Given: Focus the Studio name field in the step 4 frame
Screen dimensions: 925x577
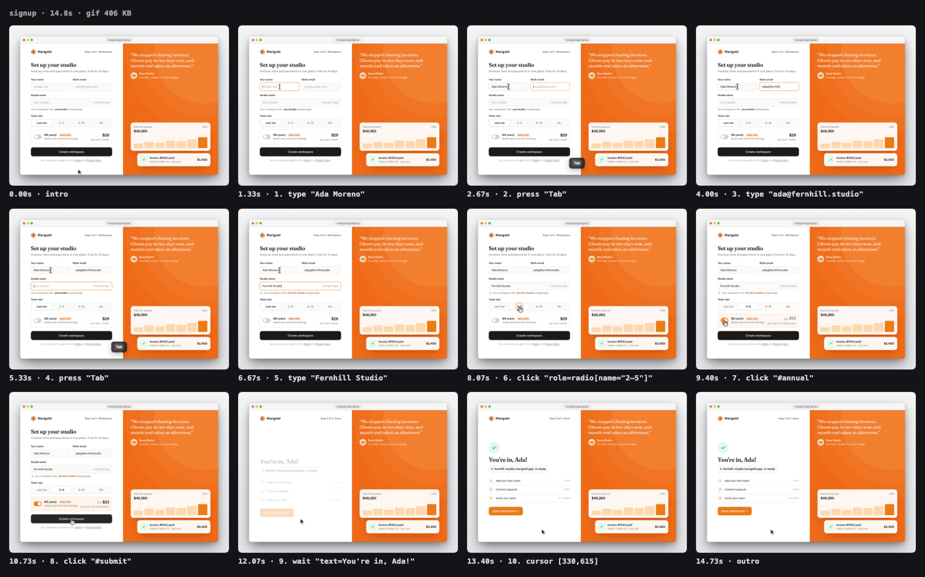Looking at the screenshot, I should click(72, 286).
